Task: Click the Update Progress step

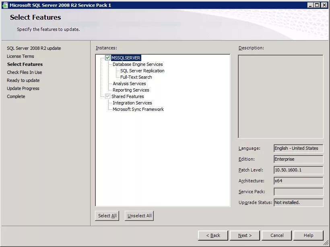Action: 23,88
